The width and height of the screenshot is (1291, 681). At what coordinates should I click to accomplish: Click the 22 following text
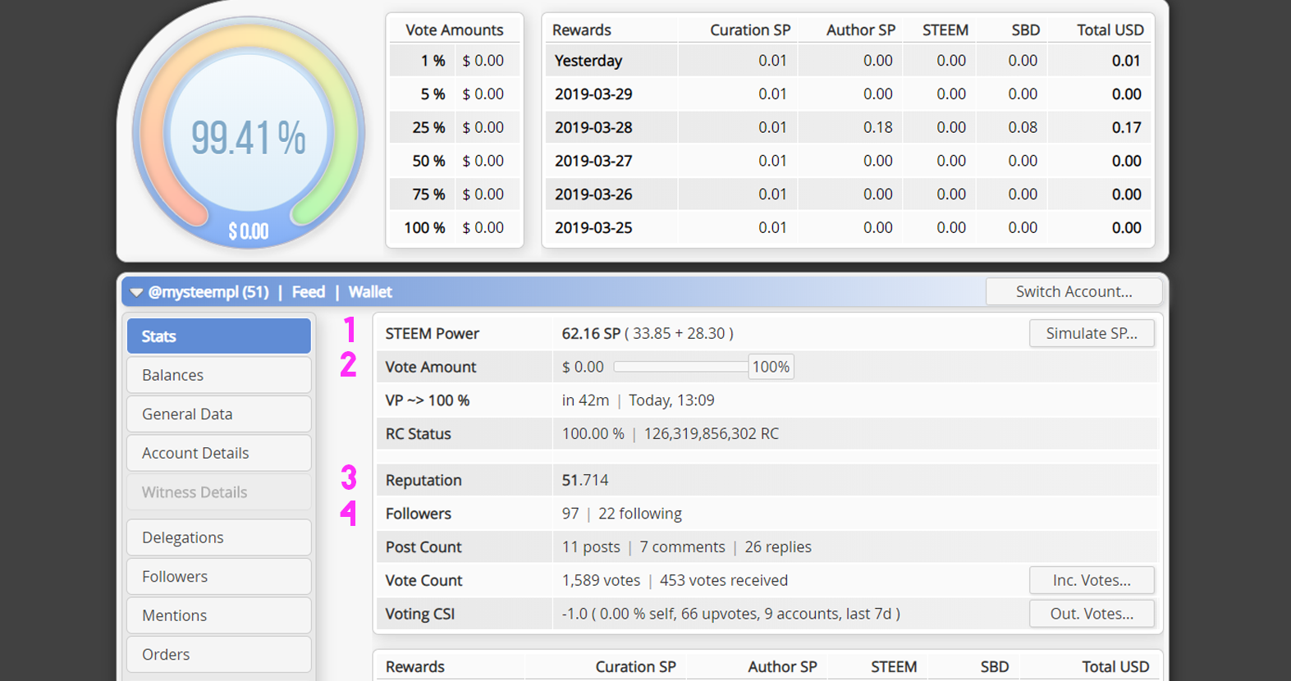point(640,514)
